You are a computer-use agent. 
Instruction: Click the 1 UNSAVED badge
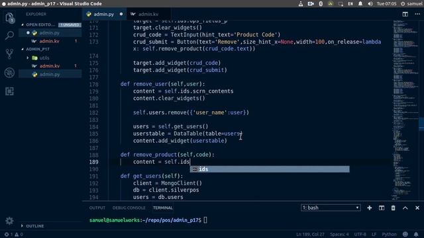(70, 24)
